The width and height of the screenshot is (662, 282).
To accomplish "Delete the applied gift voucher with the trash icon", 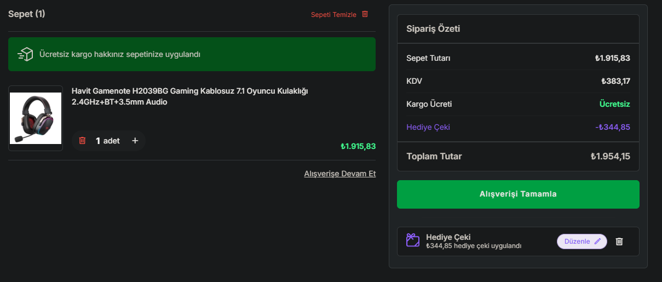I will [x=619, y=241].
